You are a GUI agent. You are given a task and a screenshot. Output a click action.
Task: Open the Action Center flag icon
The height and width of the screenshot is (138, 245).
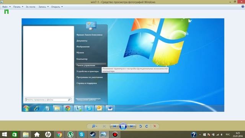(x=209, y=135)
